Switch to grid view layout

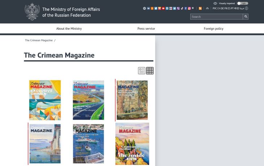tap(150, 71)
